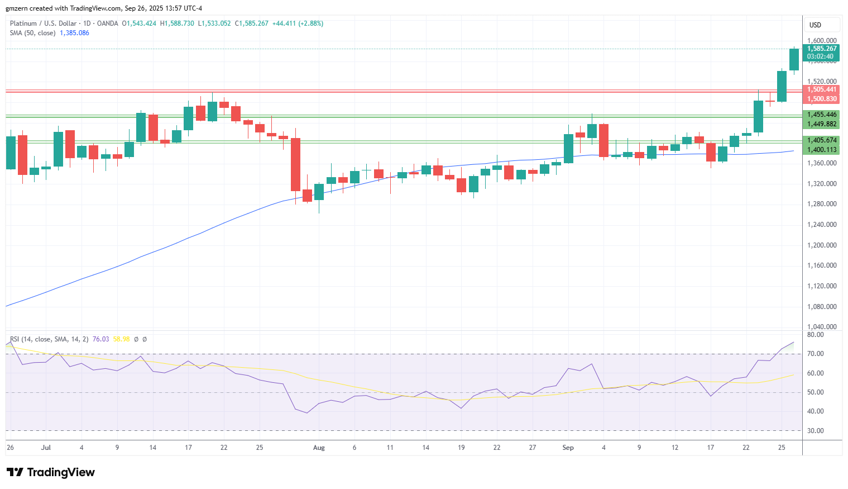Click the TradingView wordmark text
This screenshot has width=848, height=489.
pyautogui.click(x=61, y=472)
